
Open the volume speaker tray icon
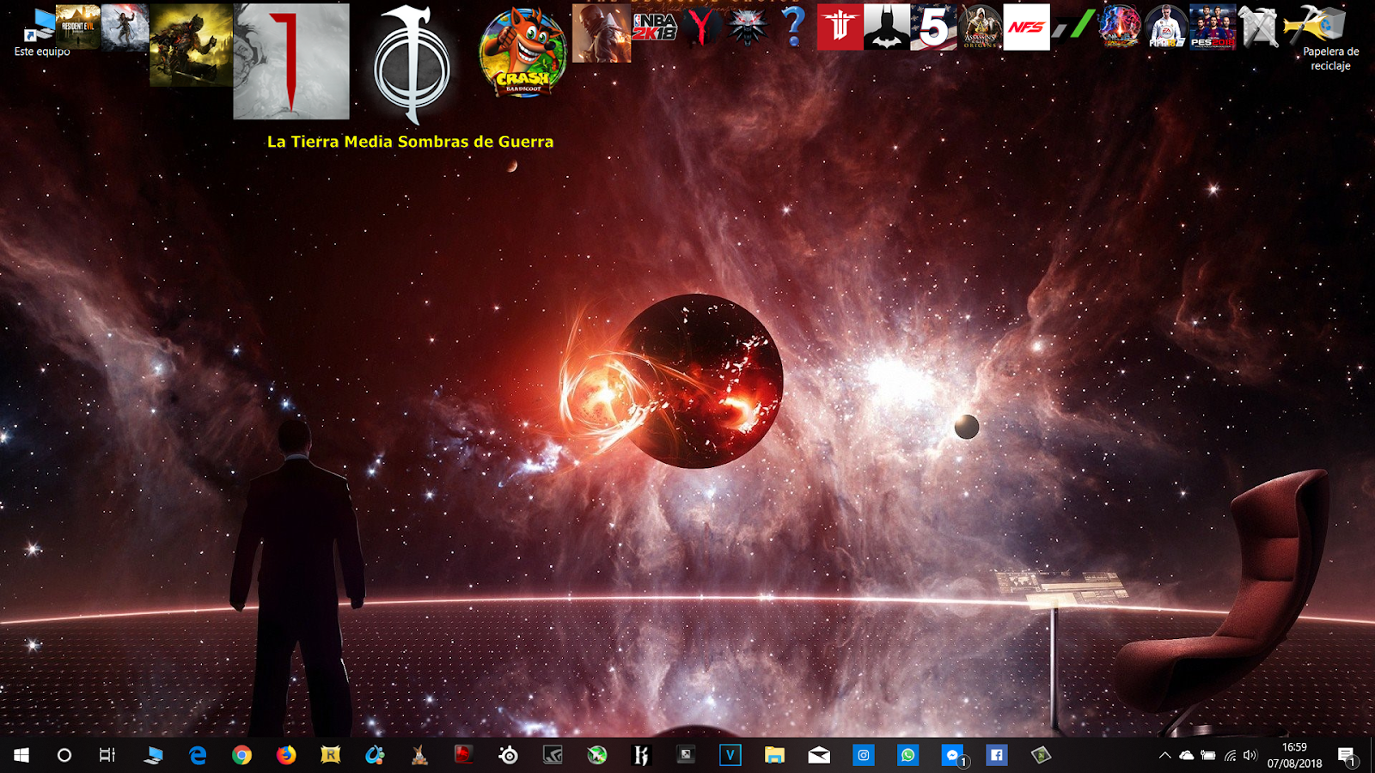point(1250,756)
